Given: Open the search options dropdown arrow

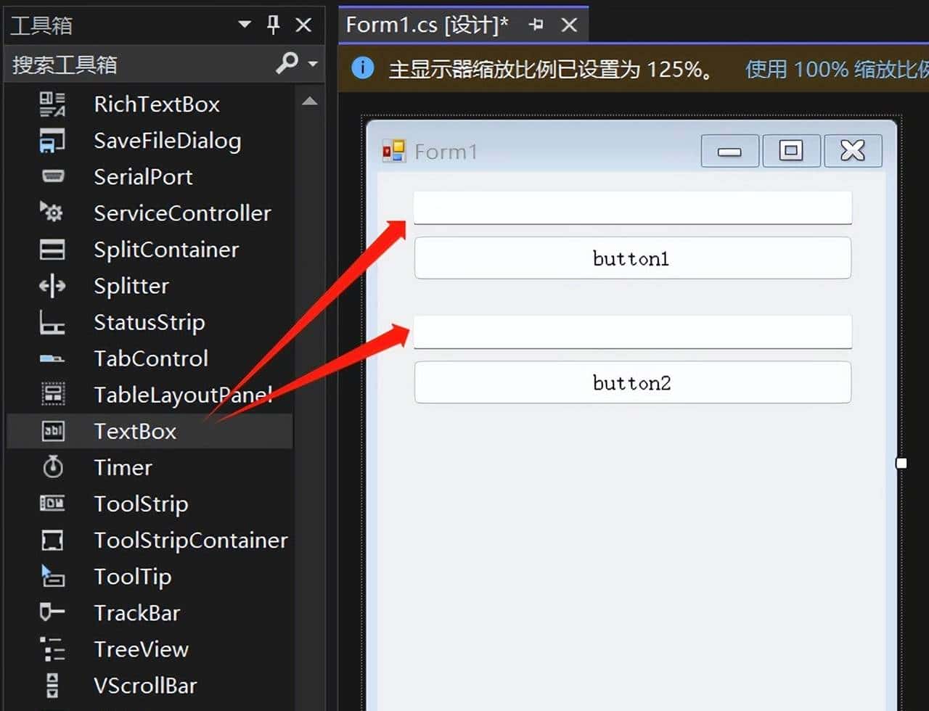Looking at the screenshot, I should [313, 64].
